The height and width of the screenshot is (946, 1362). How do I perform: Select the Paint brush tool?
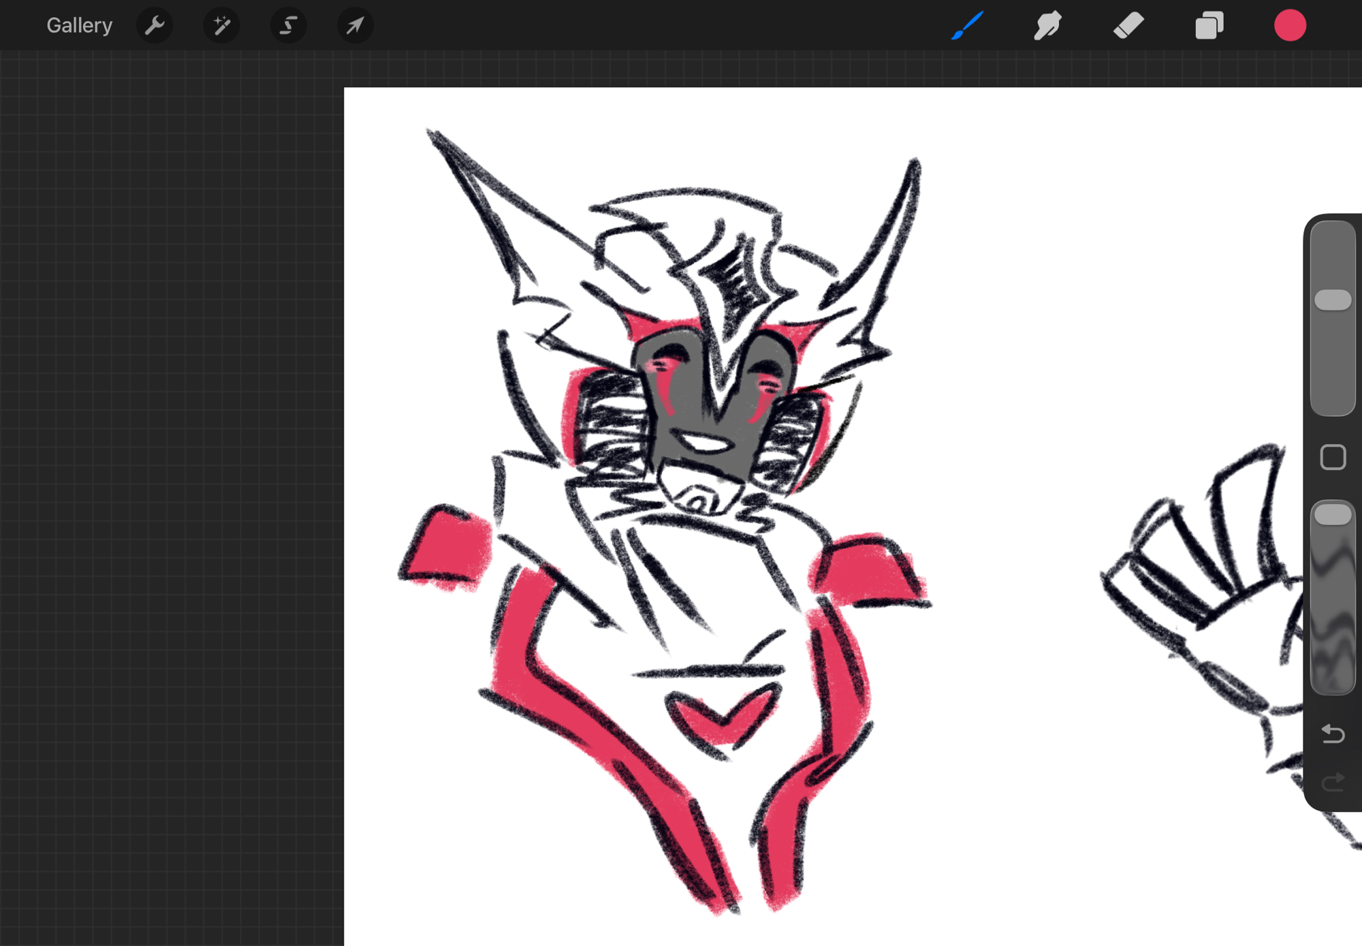click(967, 26)
